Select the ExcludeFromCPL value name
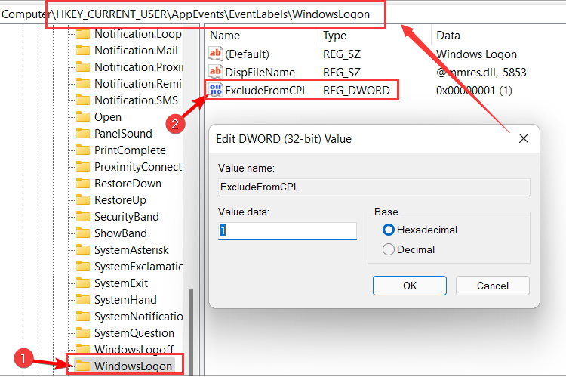Viewport: 566px width, 377px height. (x=266, y=91)
